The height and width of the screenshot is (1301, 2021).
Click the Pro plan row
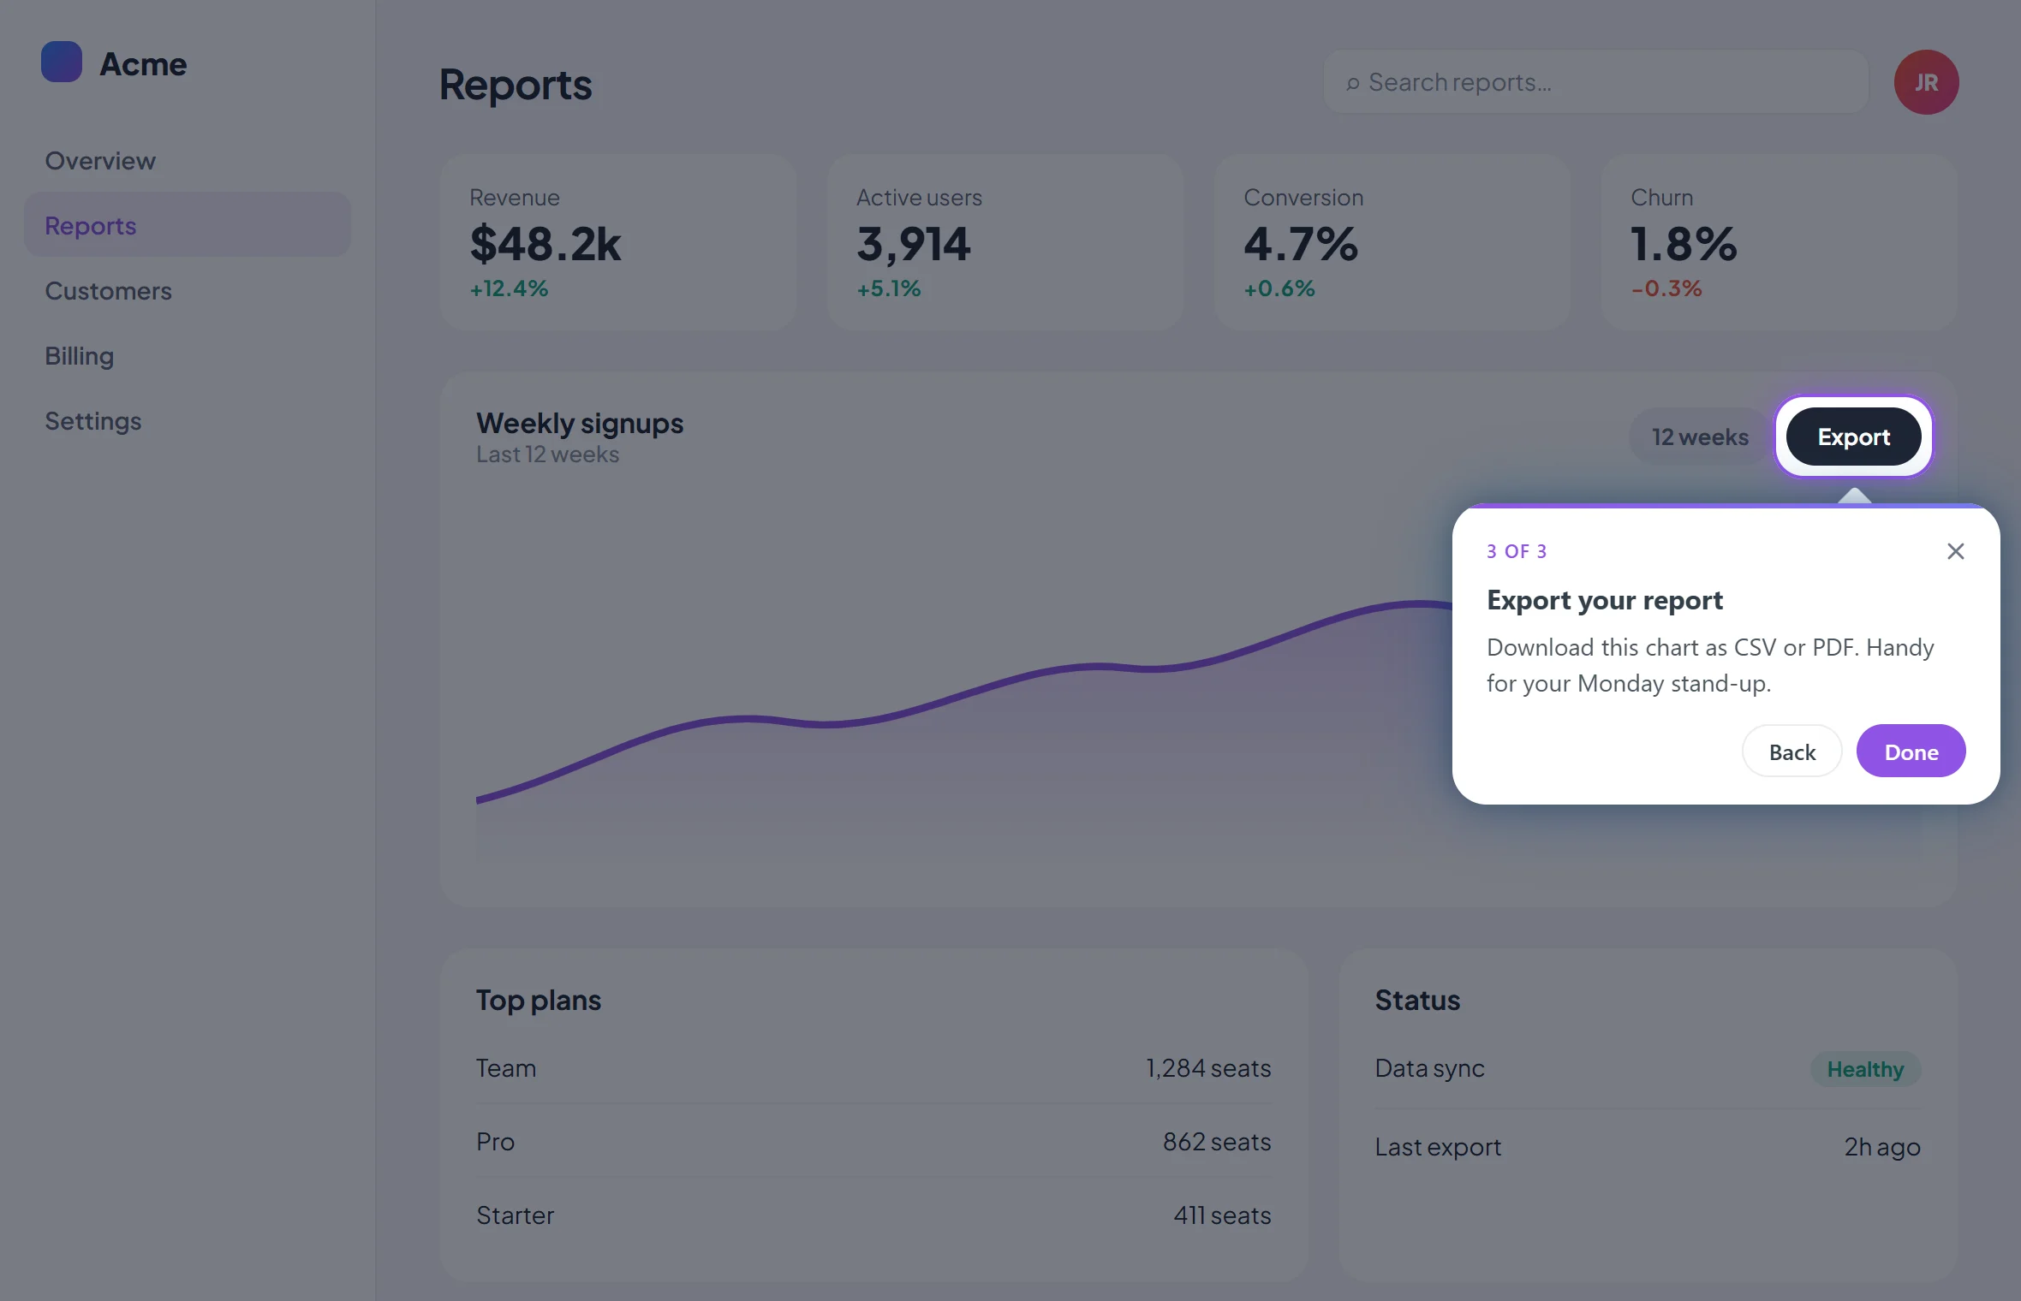pos(873,1142)
